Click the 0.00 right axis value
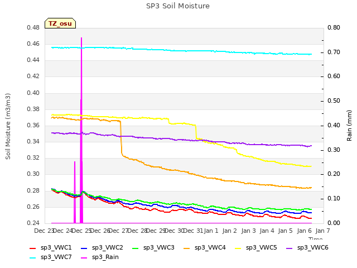The image size is (357, 268). click(334, 223)
